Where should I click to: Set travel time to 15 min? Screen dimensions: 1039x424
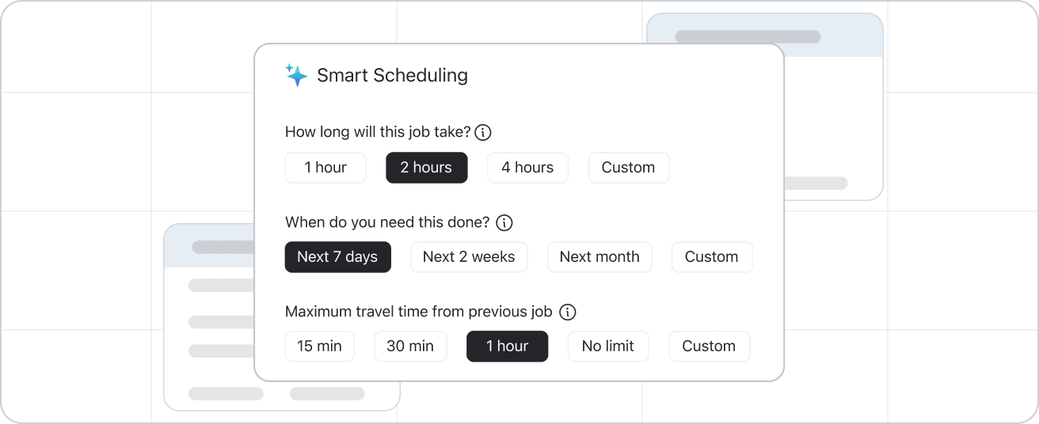pyautogui.click(x=319, y=346)
